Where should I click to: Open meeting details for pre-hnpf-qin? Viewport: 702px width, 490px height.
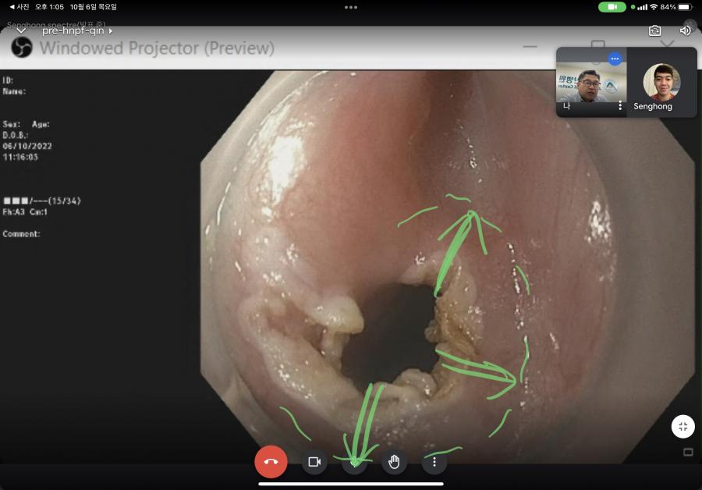[76, 30]
